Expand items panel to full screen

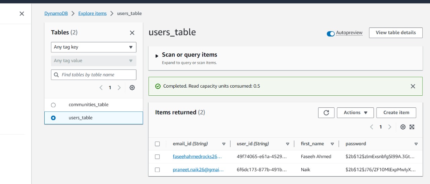[x=412, y=127]
